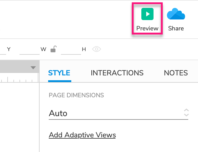The image size is (198, 152).
Task: Click the PAGE DIMENSIONS section heading
Action: pyautogui.click(x=76, y=95)
